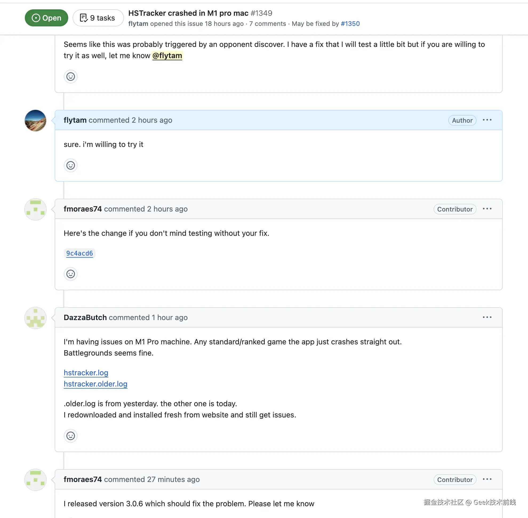Open DazzaButch's profile avatar

(x=35, y=318)
